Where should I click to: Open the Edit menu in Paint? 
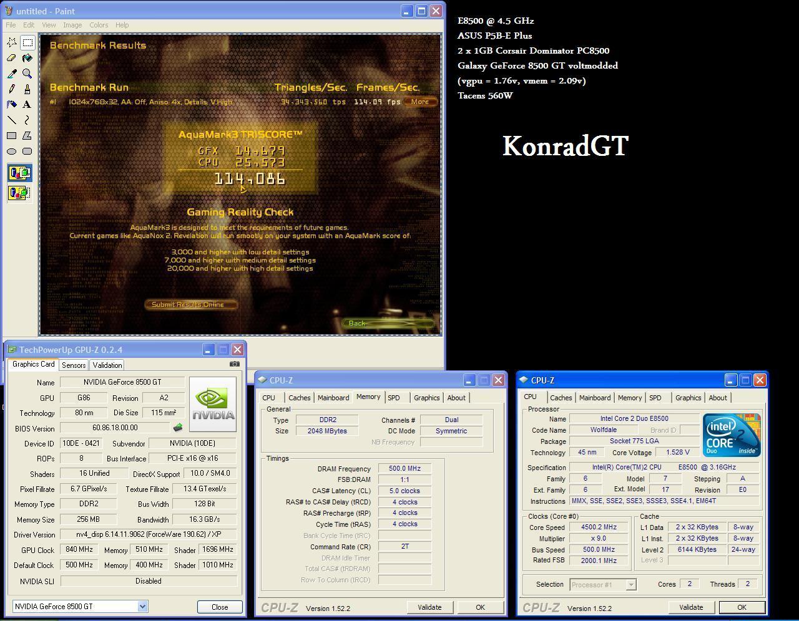point(29,25)
